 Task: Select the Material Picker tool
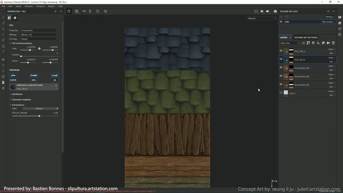pyautogui.click(x=3, y=51)
